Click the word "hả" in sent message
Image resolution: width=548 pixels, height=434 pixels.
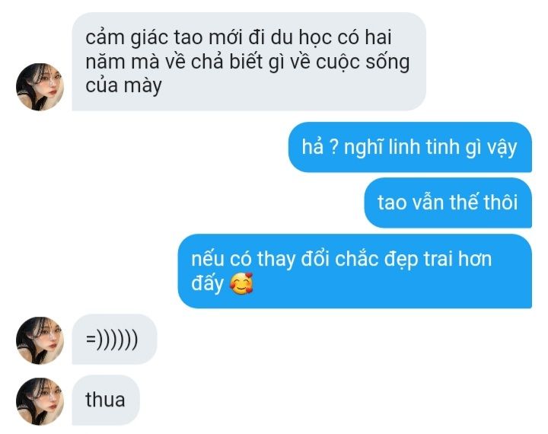(x=313, y=146)
